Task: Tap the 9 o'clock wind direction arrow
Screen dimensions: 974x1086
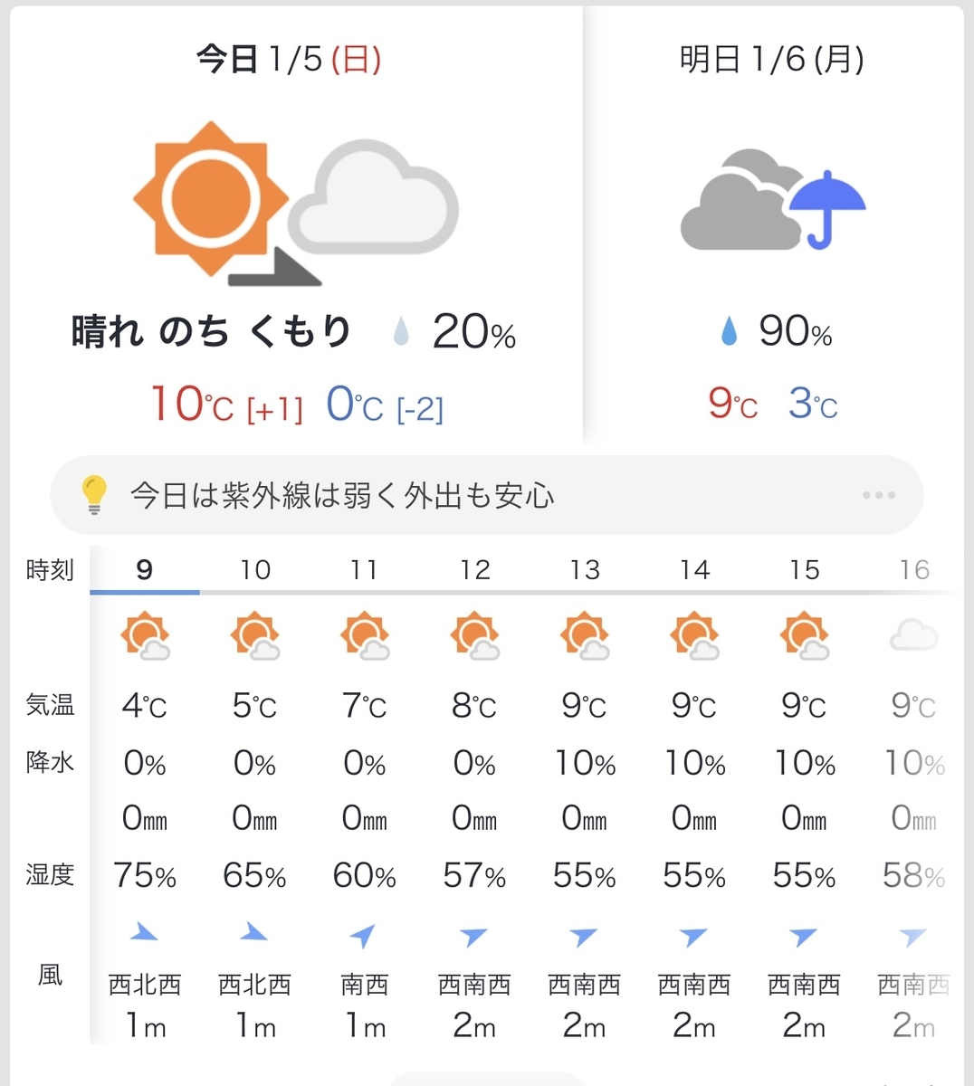Action: click(145, 932)
